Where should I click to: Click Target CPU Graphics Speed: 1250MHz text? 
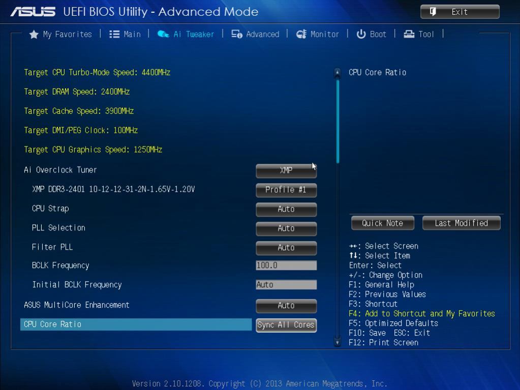(x=93, y=149)
